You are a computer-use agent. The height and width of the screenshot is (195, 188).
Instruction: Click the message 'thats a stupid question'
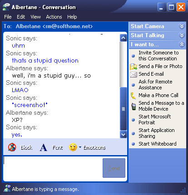45,61
